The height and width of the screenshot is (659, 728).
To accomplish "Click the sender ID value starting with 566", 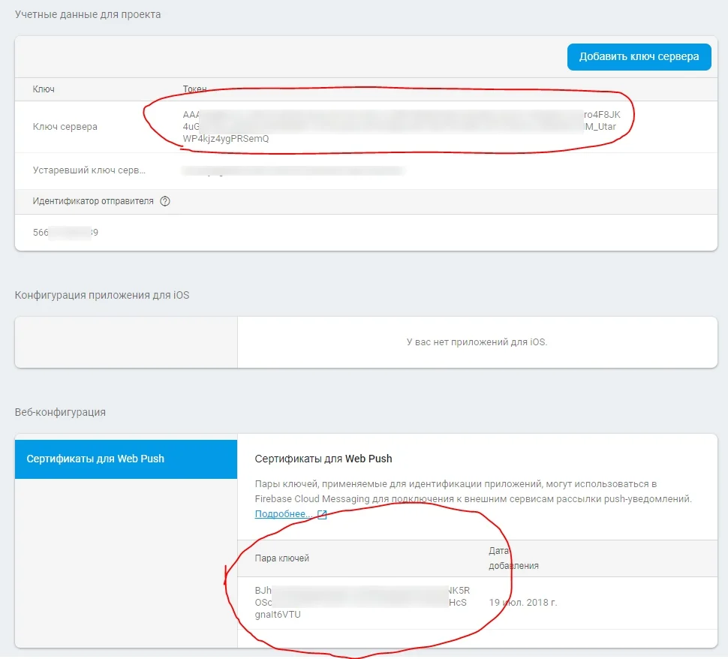I will pyautogui.click(x=65, y=232).
